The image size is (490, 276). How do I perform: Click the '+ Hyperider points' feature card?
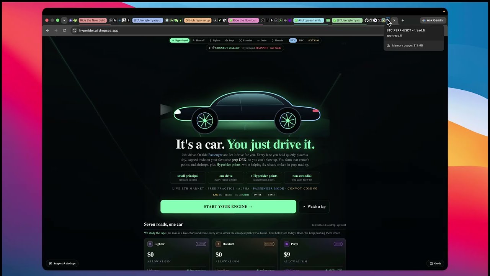pyautogui.click(x=264, y=177)
